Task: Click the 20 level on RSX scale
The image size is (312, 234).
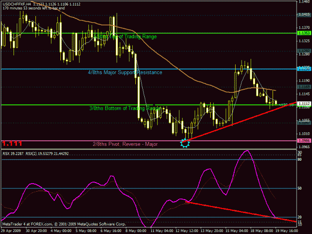Action: click(300, 217)
